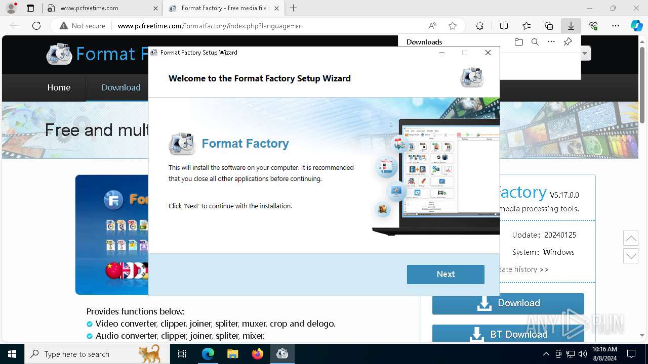Open Microsoft Edge from the taskbar
648x364 pixels.
coord(208,354)
